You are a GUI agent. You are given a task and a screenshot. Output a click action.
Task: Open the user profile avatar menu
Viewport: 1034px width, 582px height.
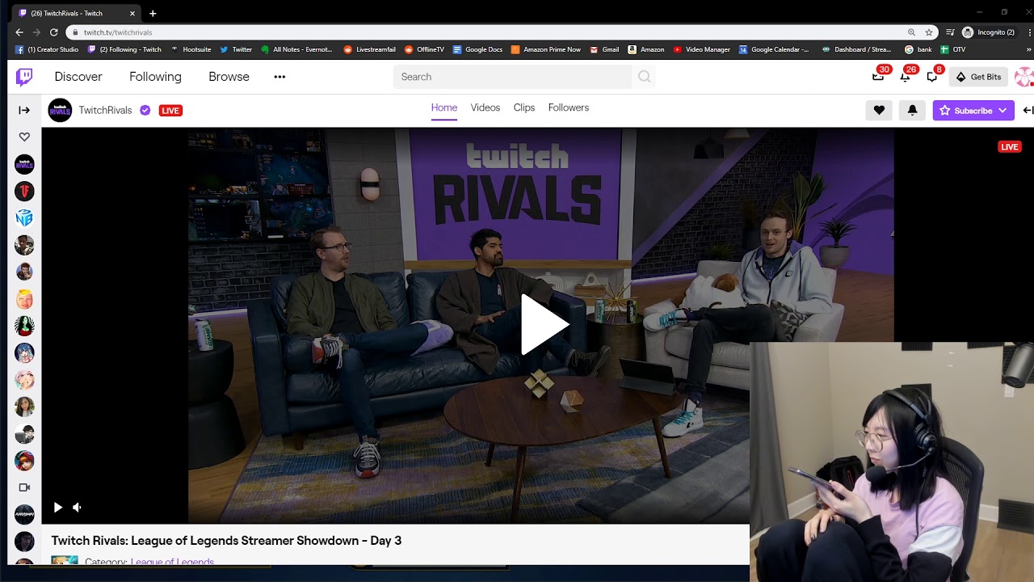tap(1024, 77)
